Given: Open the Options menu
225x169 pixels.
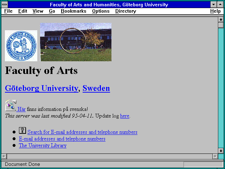Looking at the screenshot, I should [x=101, y=11].
